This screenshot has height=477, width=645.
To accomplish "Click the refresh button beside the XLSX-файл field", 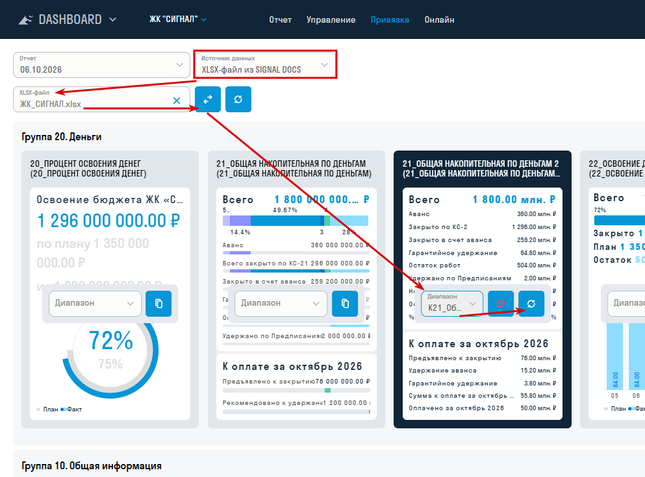I will pyautogui.click(x=238, y=99).
